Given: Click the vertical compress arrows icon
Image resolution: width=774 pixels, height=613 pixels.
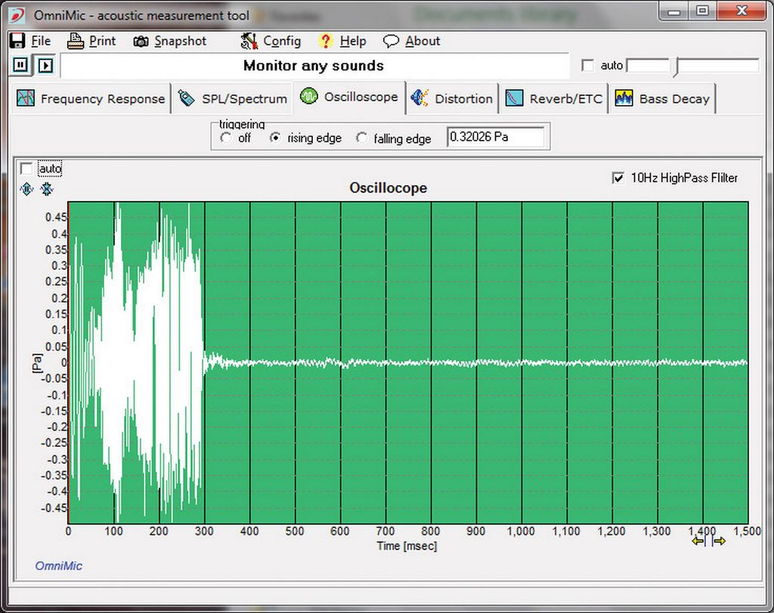Looking at the screenshot, I should [46, 188].
